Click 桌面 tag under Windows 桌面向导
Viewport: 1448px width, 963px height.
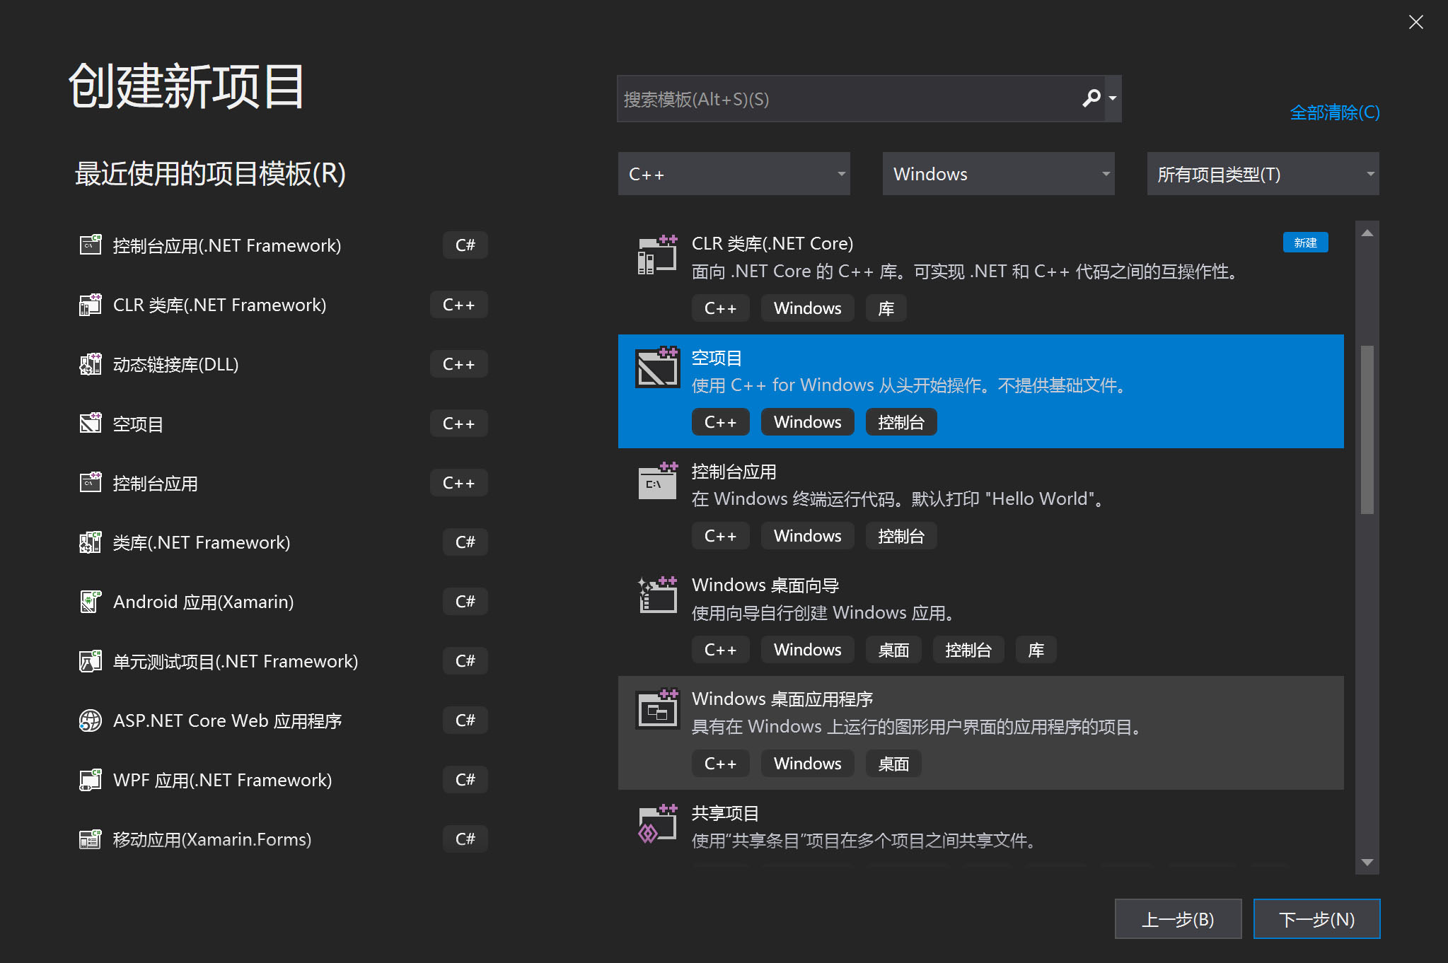click(893, 650)
